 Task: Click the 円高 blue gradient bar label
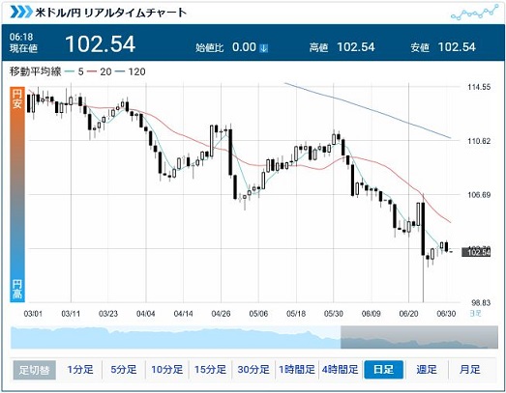pos(17,289)
